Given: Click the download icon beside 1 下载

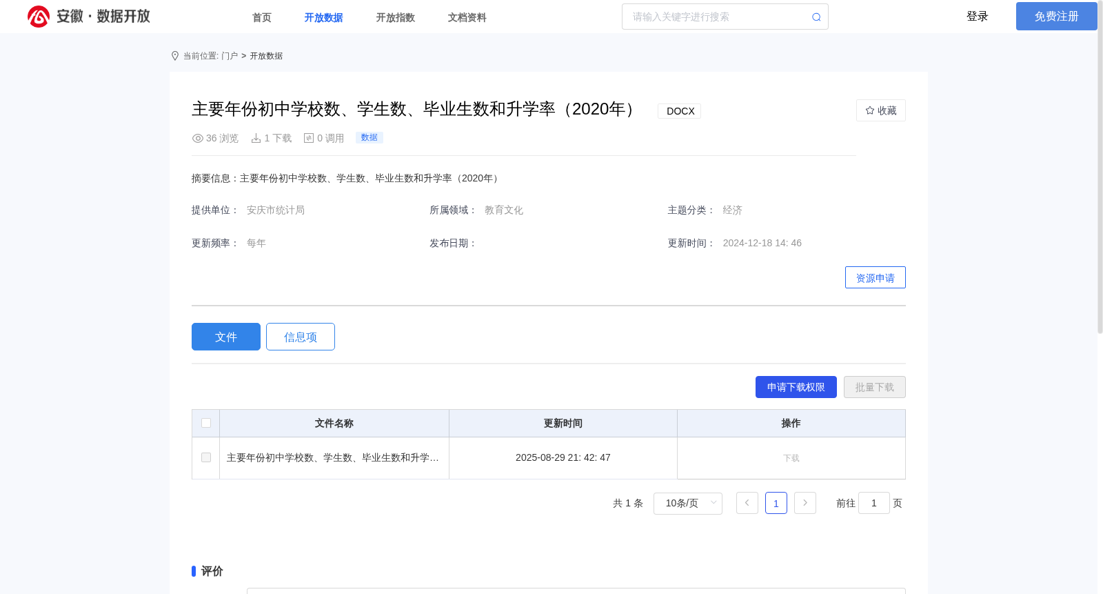Looking at the screenshot, I should coord(256,138).
